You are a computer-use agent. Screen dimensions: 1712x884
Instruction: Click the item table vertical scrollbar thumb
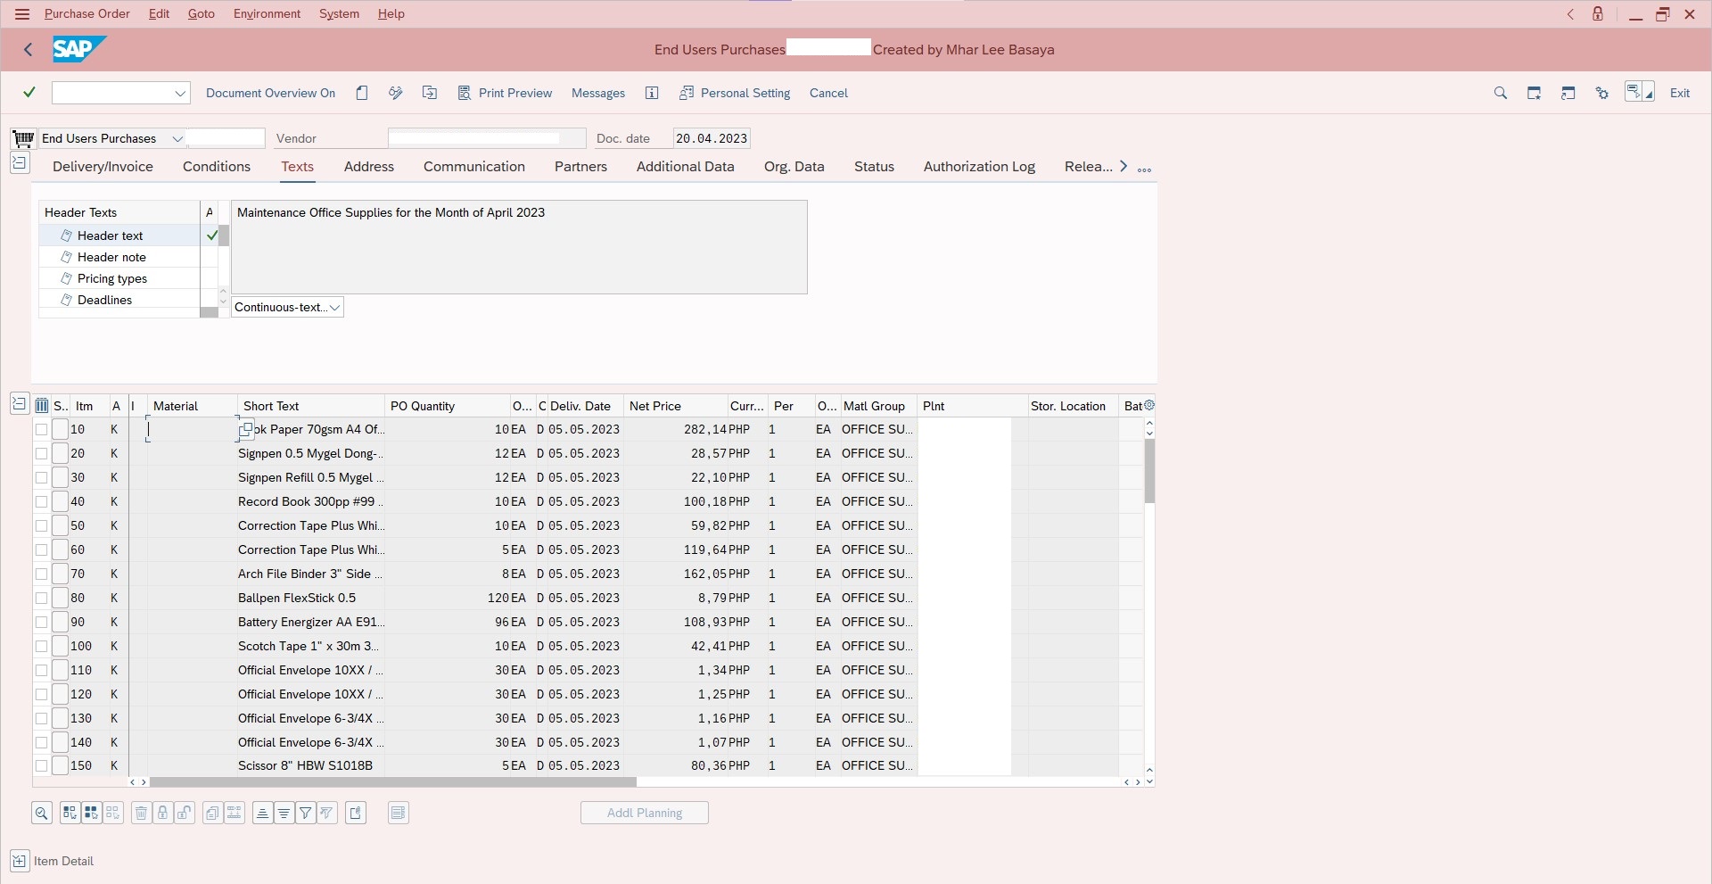click(1149, 471)
